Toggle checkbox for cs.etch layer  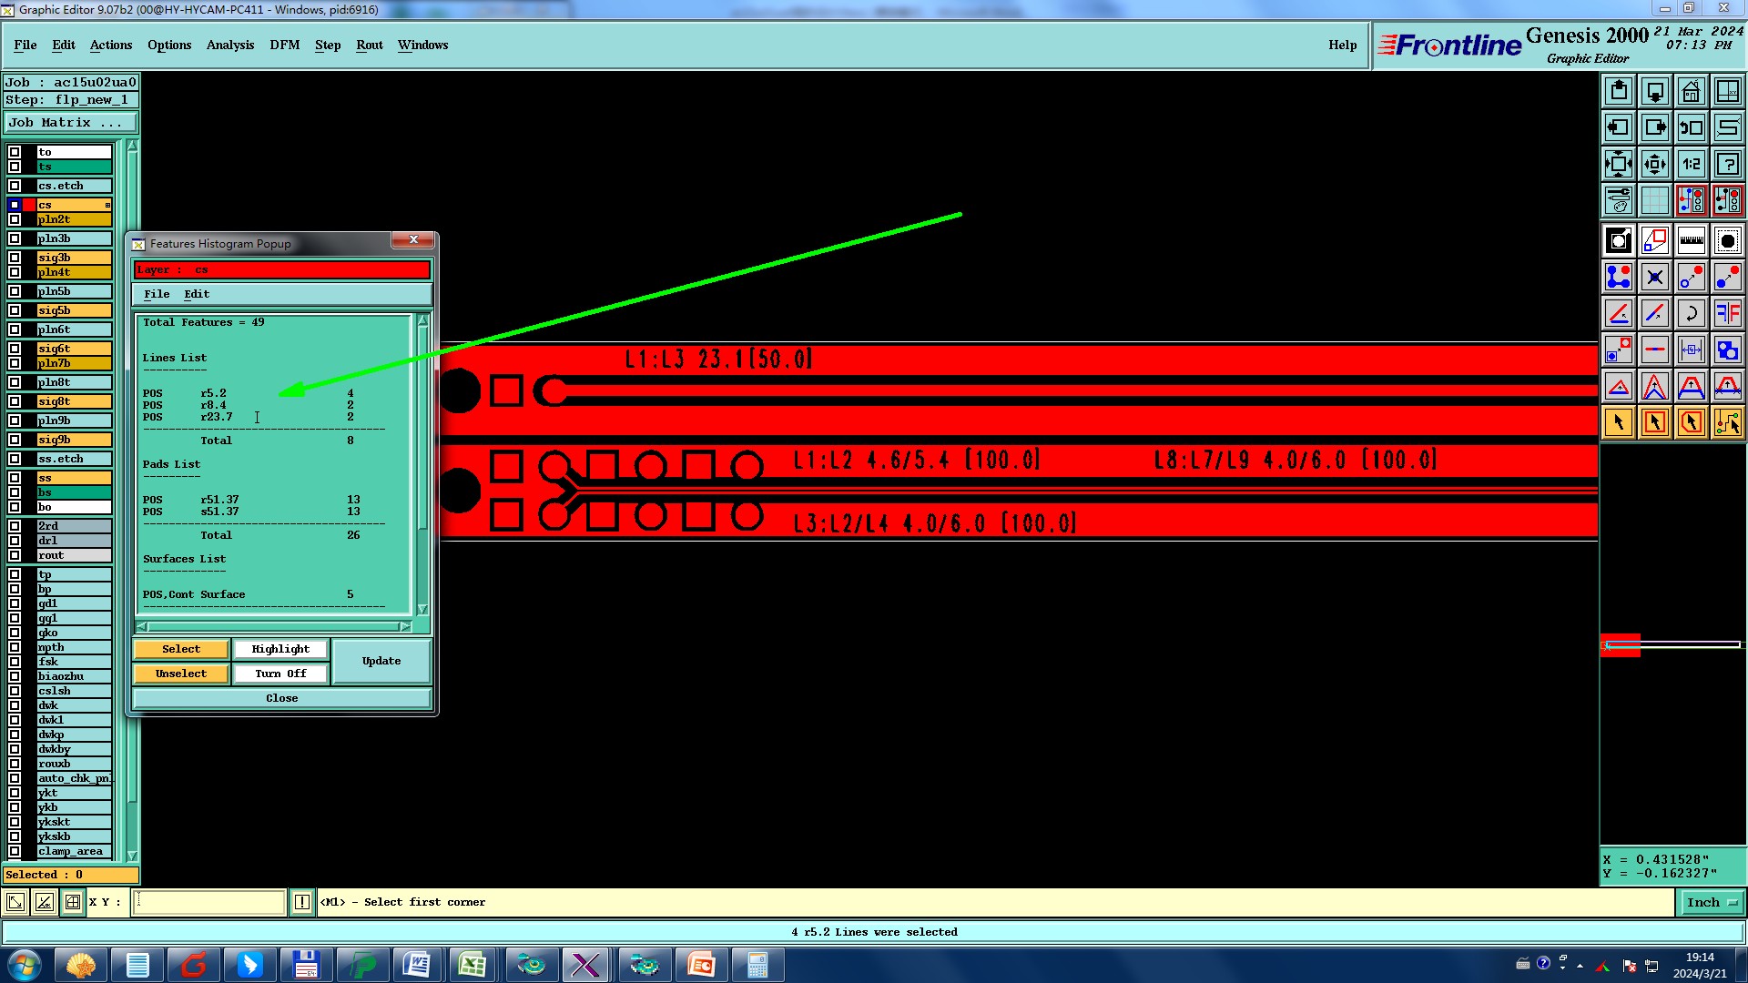click(15, 186)
